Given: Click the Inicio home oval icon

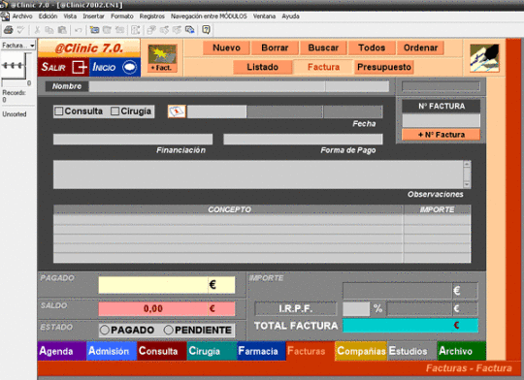Looking at the screenshot, I should click(130, 67).
